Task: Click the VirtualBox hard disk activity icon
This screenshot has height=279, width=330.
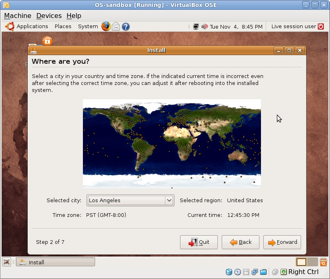Action: [x=229, y=272]
